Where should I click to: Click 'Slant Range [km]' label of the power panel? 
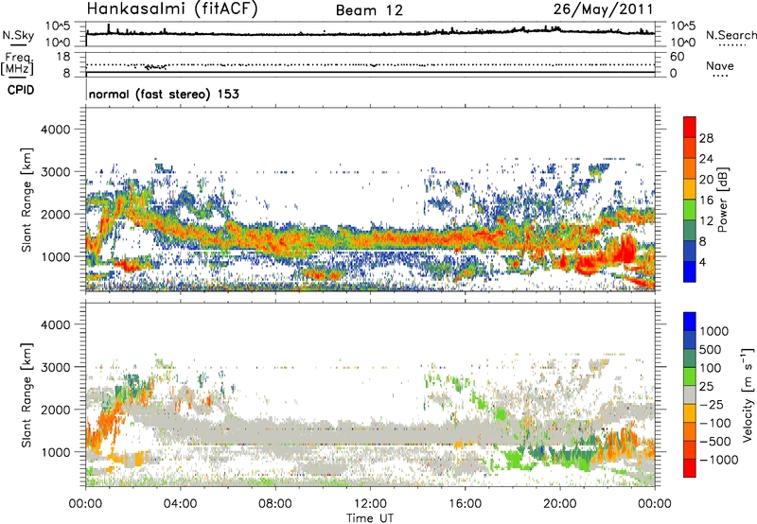26,200
